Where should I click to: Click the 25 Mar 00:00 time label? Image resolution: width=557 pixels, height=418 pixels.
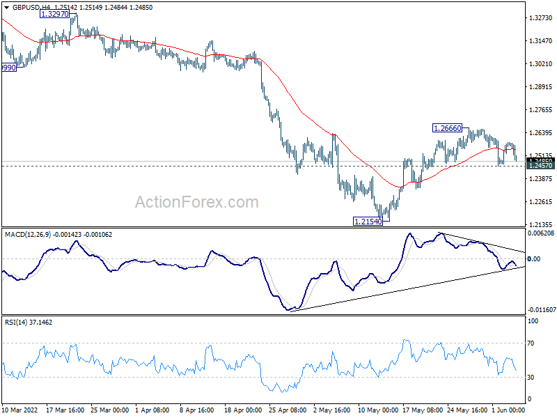(109, 410)
